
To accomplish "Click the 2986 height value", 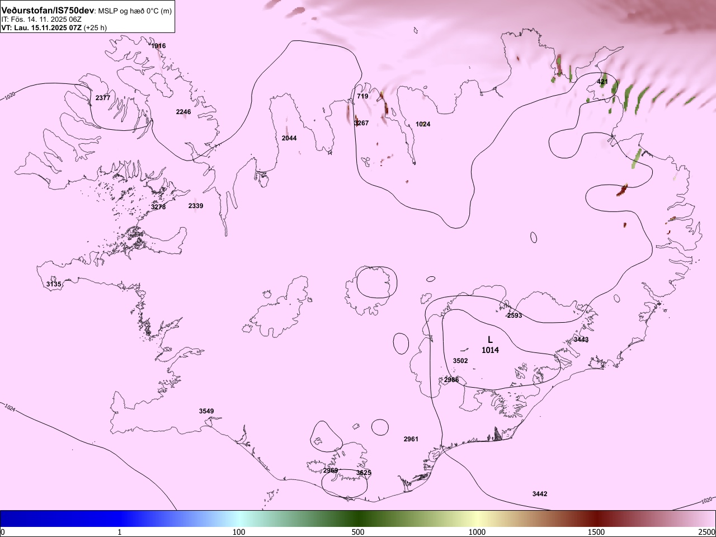I will point(451,380).
